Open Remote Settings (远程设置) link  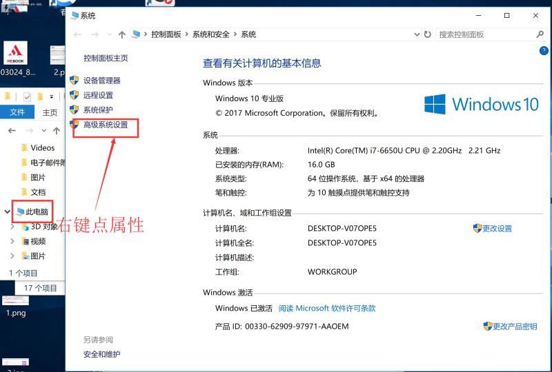[x=98, y=95]
